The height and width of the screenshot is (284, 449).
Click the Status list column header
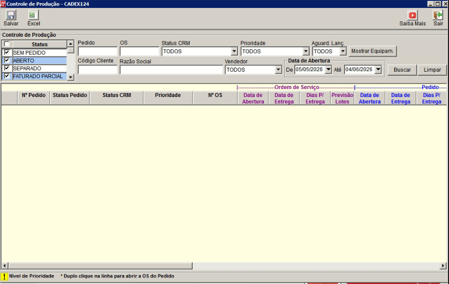tap(39, 44)
